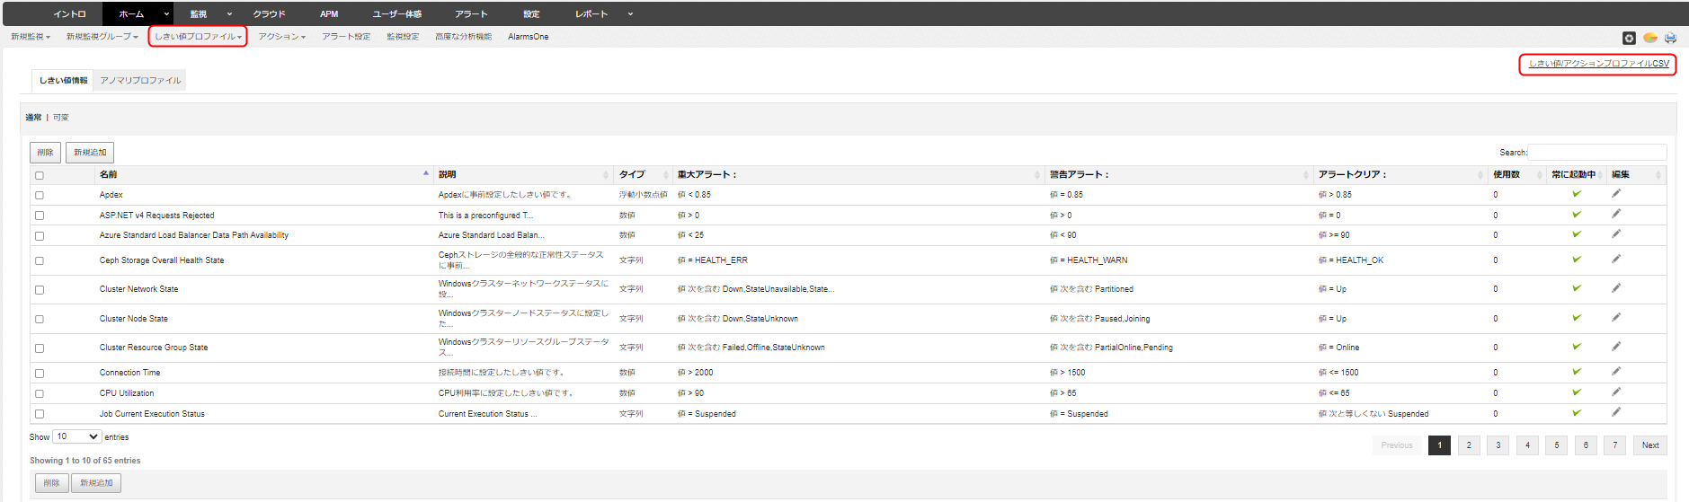Click the dark square circle icon in top toolbar
1689x502 pixels.
click(x=1628, y=38)
